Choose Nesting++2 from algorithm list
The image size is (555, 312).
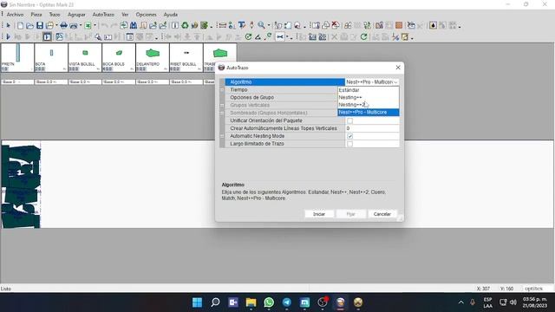point(368,105)
